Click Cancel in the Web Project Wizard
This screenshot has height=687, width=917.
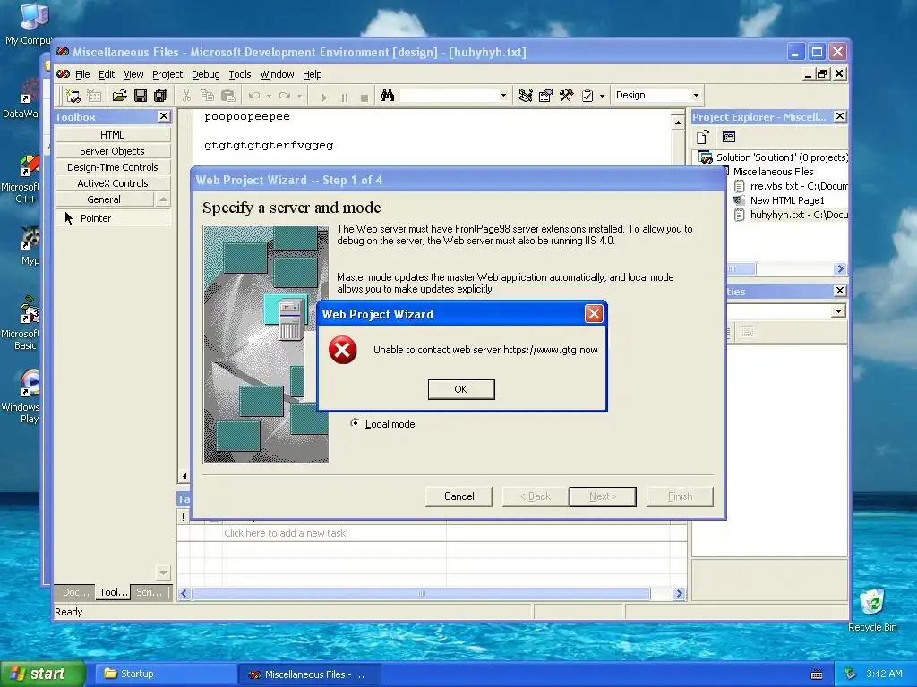[458, 496]
